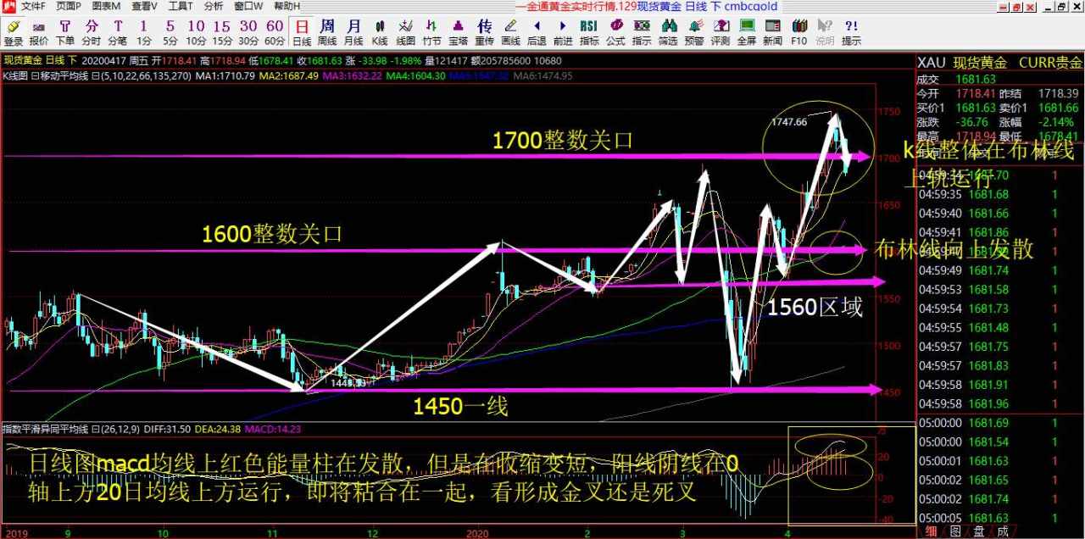Toggle the 日线 daily chart button

(301, 32)
